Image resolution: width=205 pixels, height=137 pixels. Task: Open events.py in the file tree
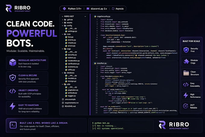tap(72, 40)
